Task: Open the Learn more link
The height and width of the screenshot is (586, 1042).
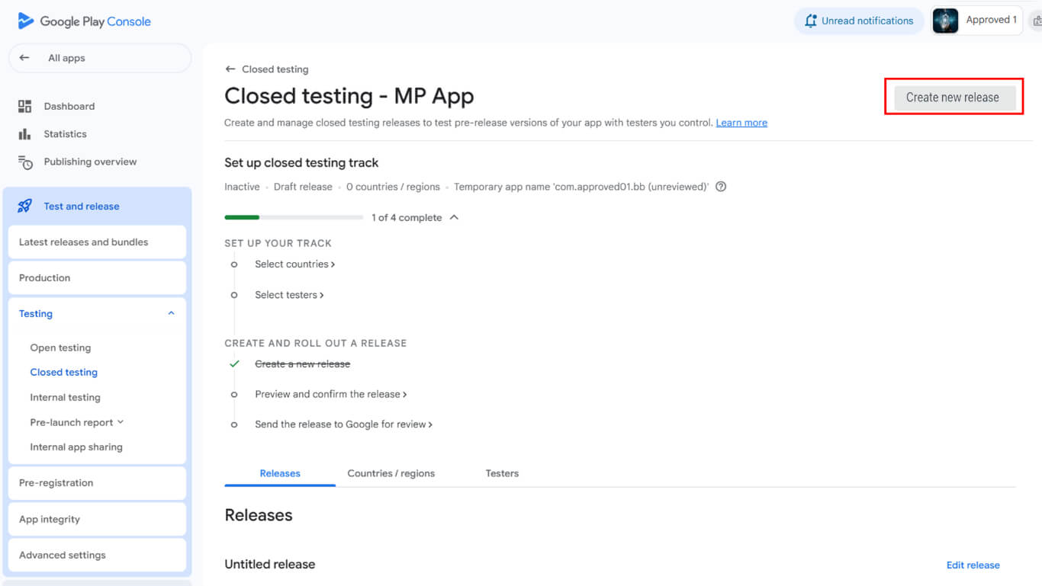Action: pos(741,123)
